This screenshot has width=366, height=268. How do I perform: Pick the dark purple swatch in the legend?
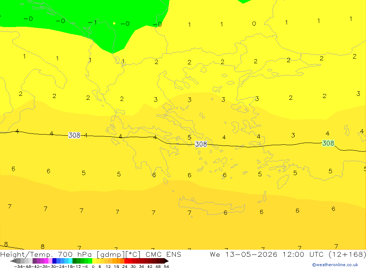[x=34, y=261]
